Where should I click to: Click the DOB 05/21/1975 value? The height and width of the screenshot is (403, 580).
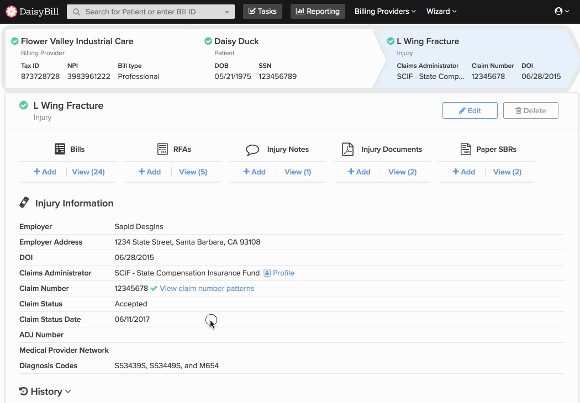[233, 77]
